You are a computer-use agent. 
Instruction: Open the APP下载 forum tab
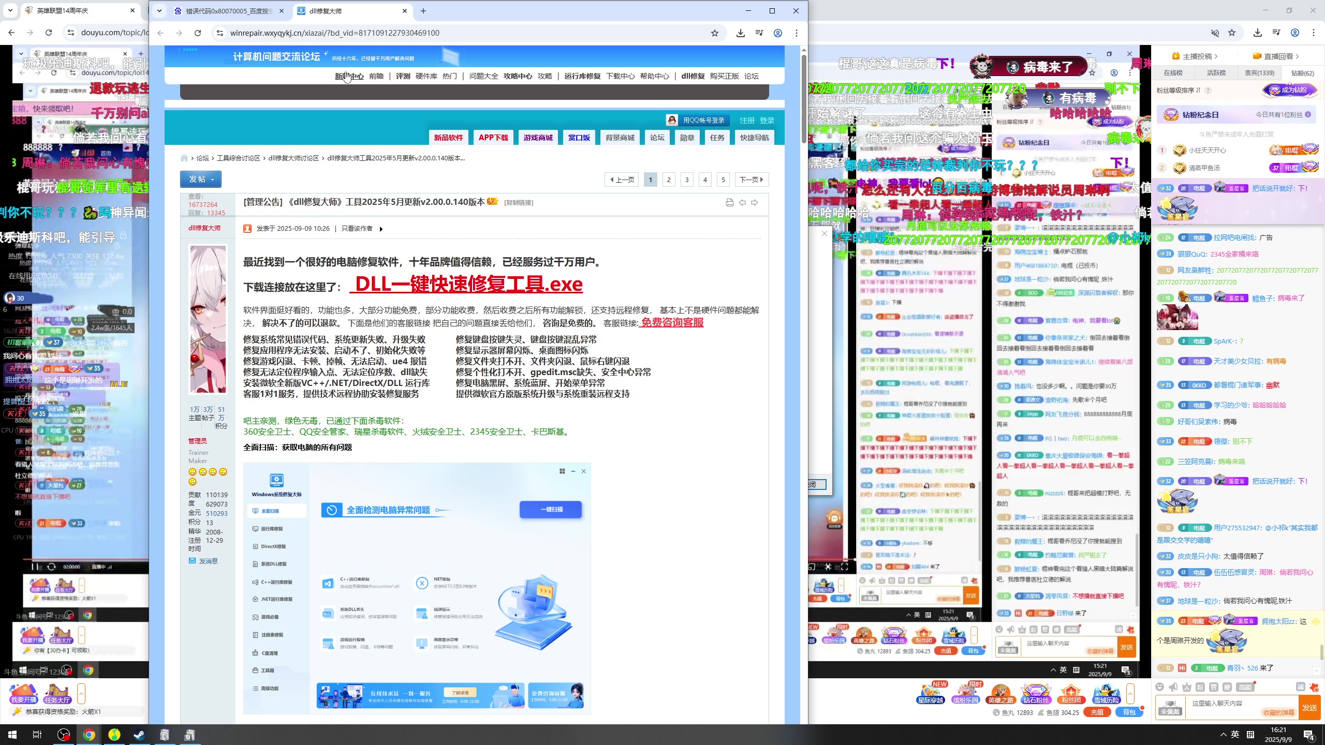[x=493, y=138]
